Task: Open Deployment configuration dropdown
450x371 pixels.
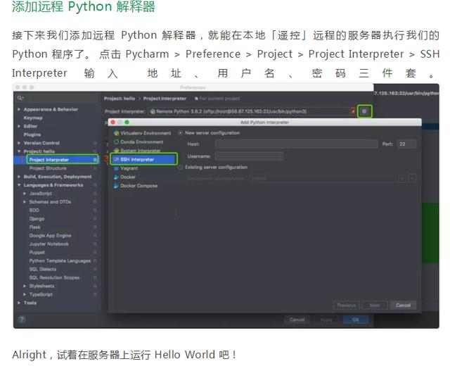Action: click(x=328, y=178)
